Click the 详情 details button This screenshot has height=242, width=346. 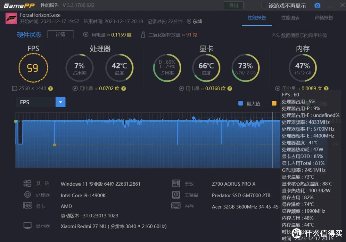61,34
